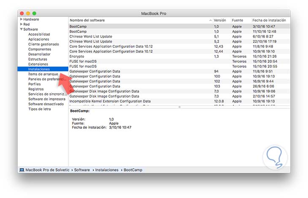
Task: Click detail Fecha de instalación value
Action: [x=120, y=127]
